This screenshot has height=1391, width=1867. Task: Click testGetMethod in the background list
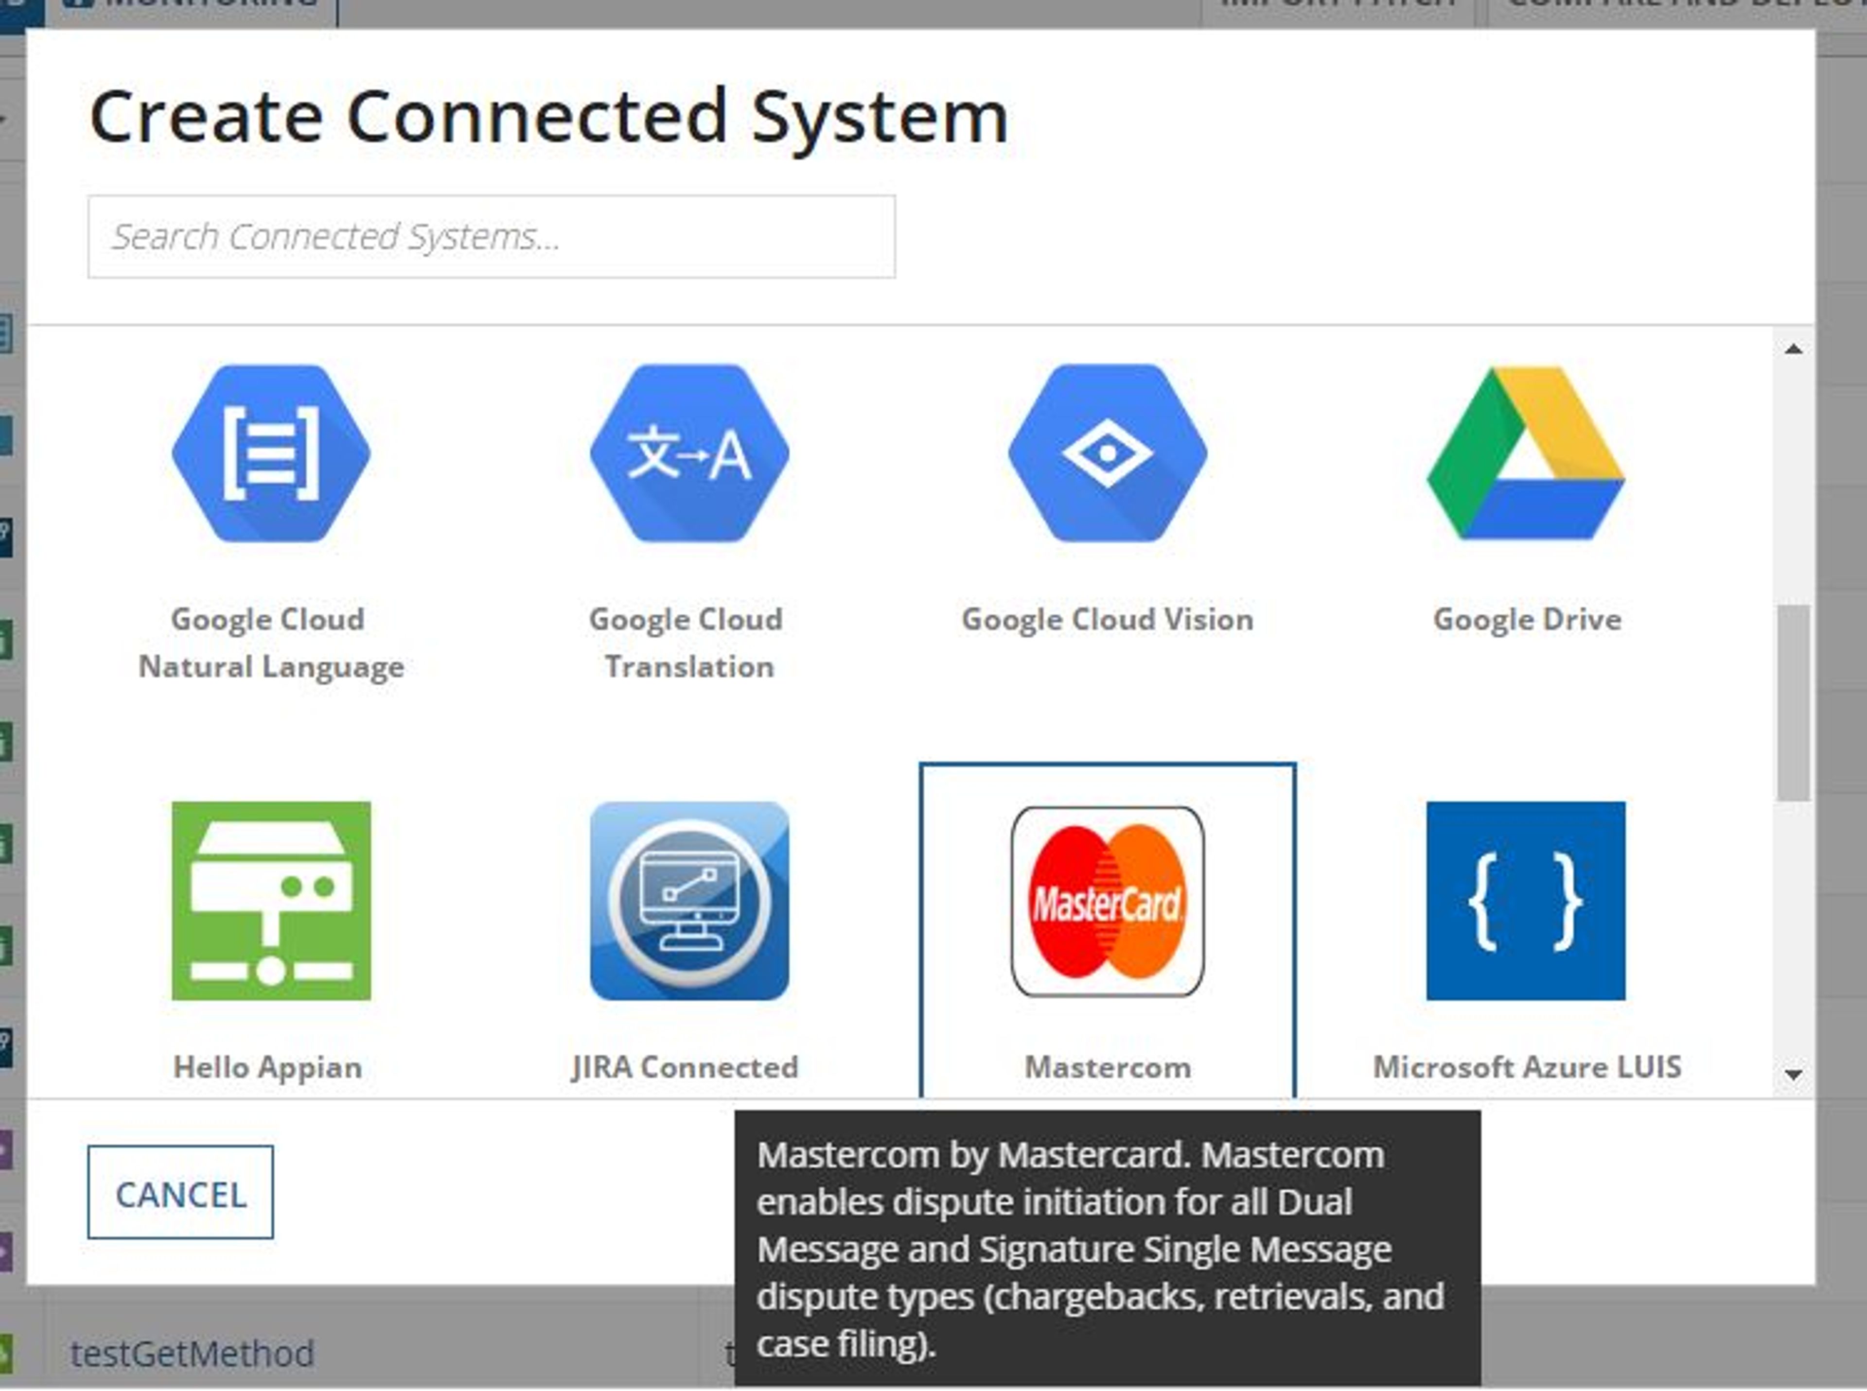pos(192,1354)
